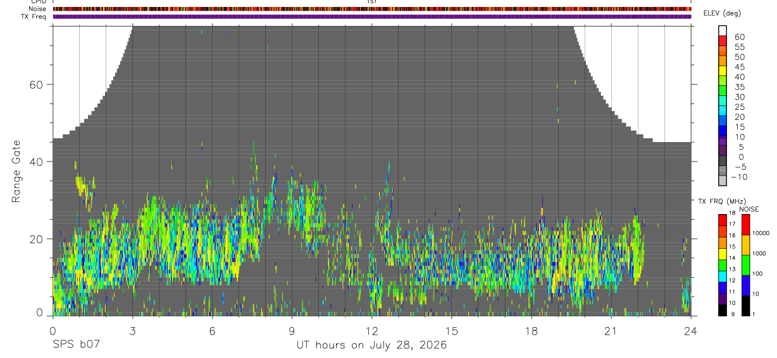
Task: Click the 21 hour label on time axis
Action: [x=611, y=331]
